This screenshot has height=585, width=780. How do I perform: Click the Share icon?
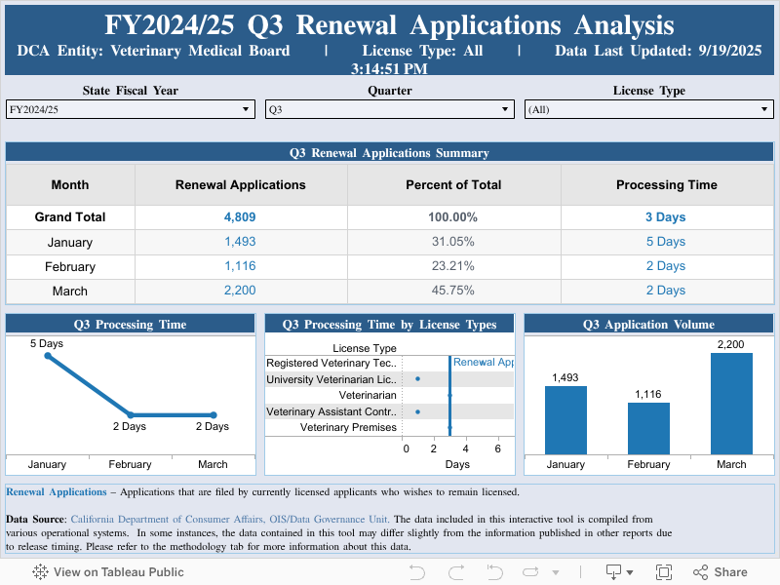(721, 572)
